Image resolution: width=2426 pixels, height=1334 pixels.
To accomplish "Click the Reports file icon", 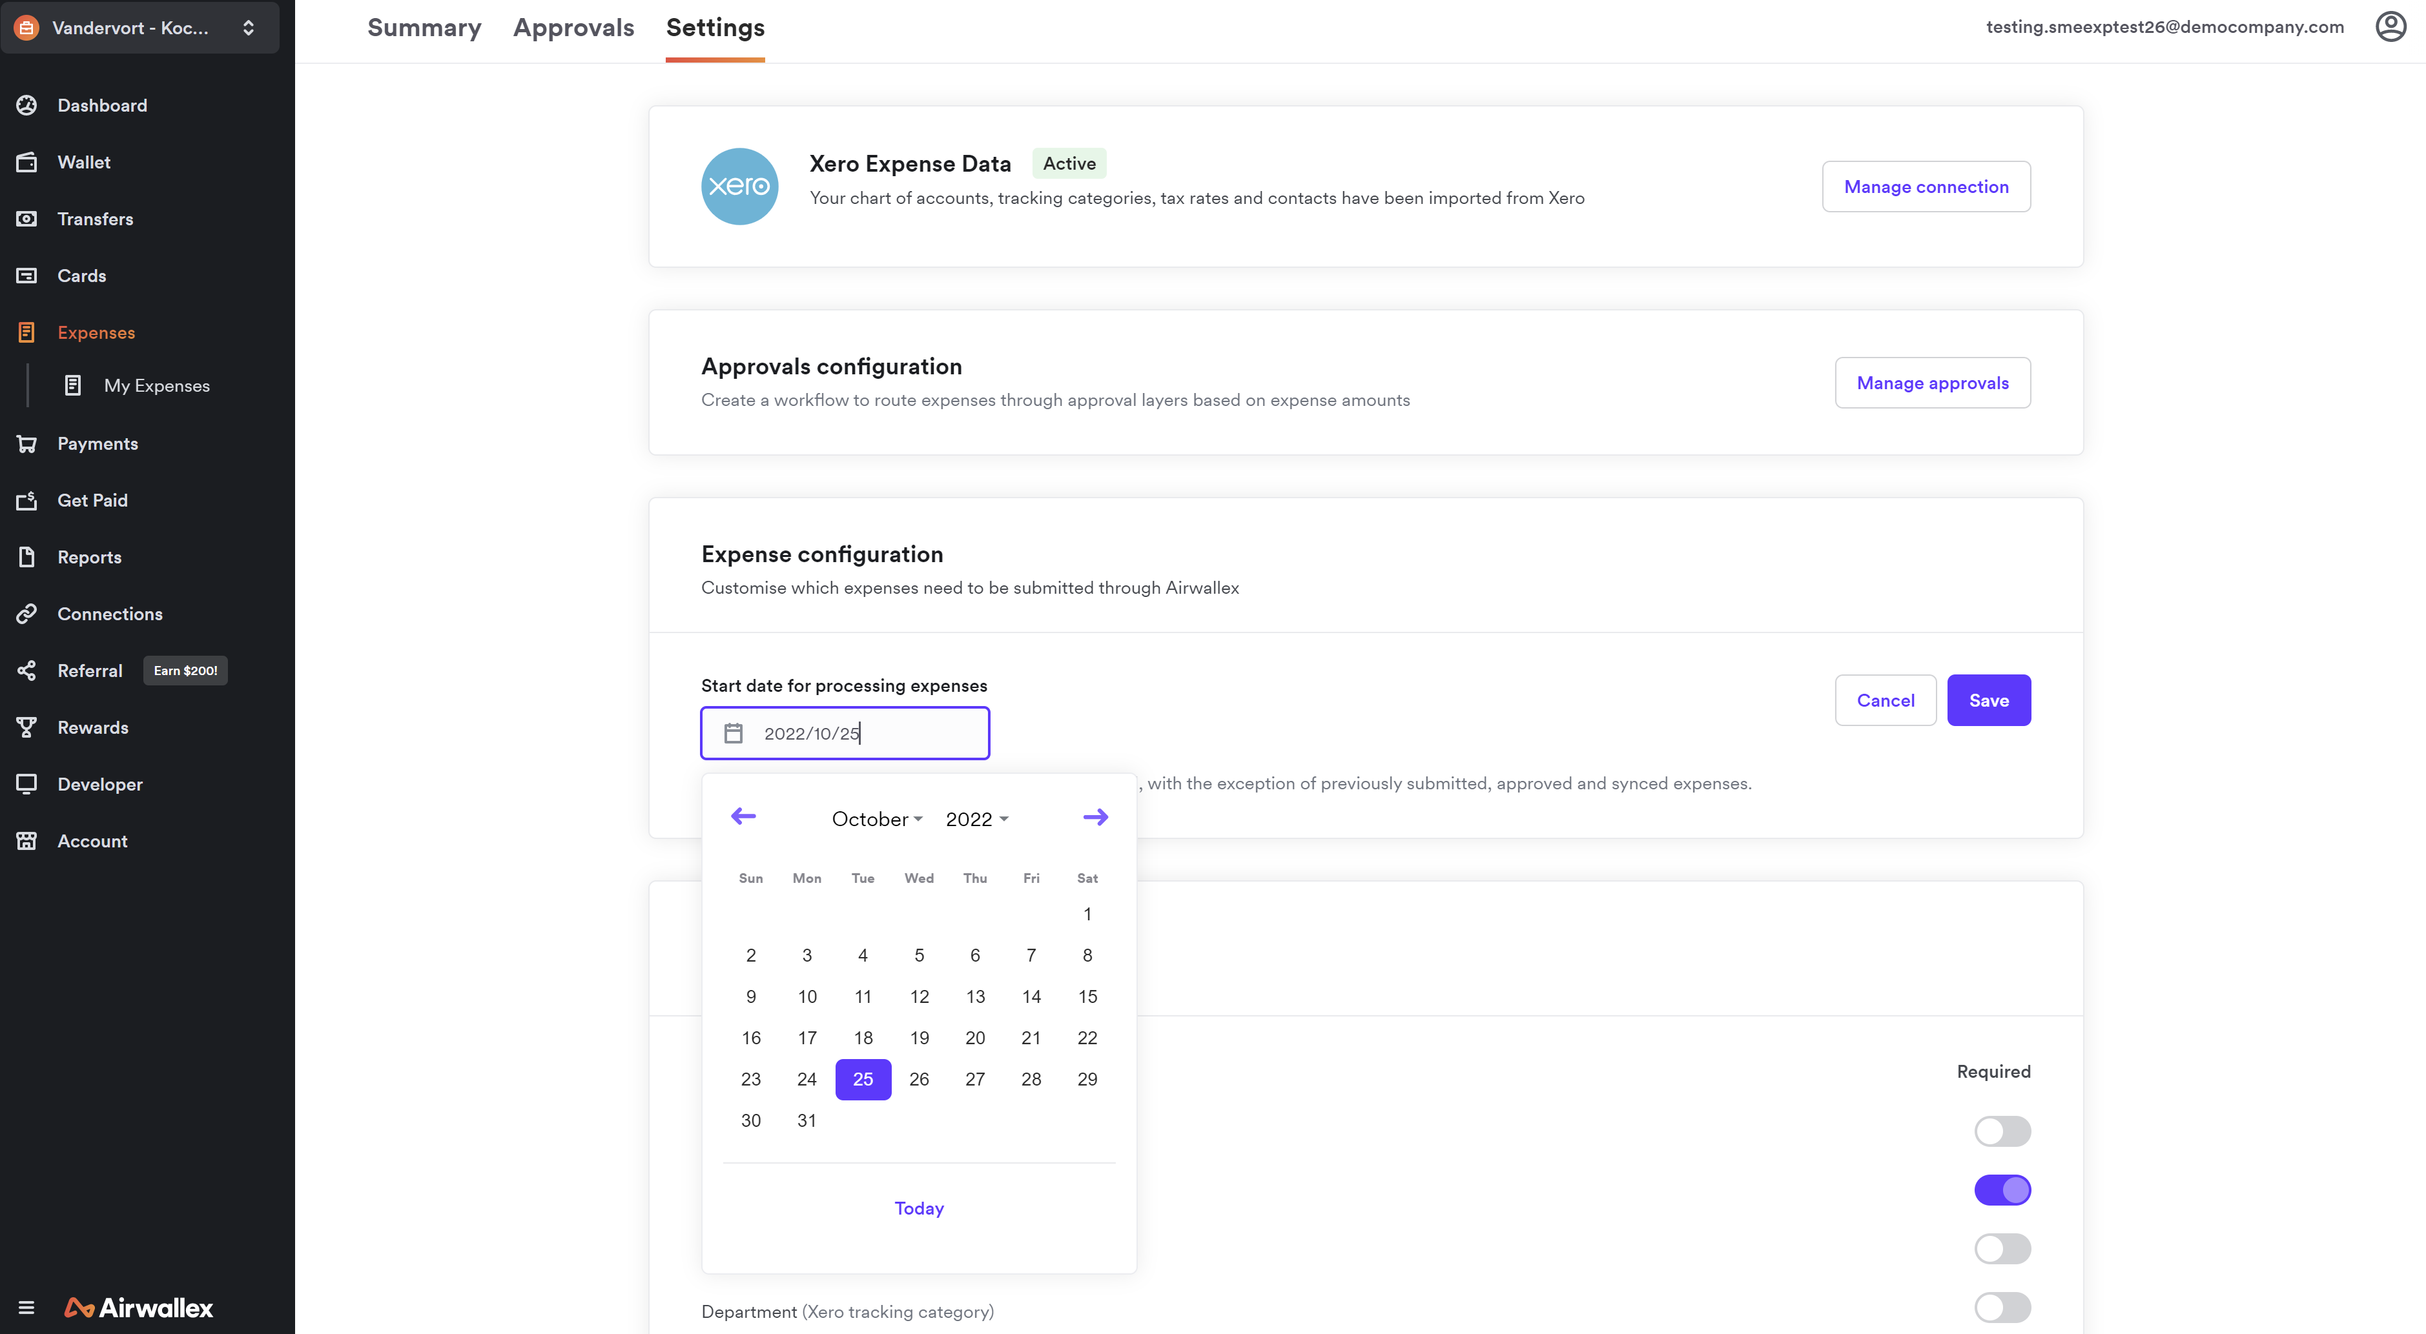I will 26,558.
